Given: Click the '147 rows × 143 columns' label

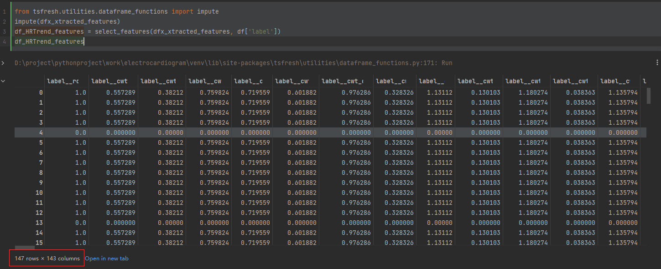Looking at the screenshot, I should tap(47, 259).
